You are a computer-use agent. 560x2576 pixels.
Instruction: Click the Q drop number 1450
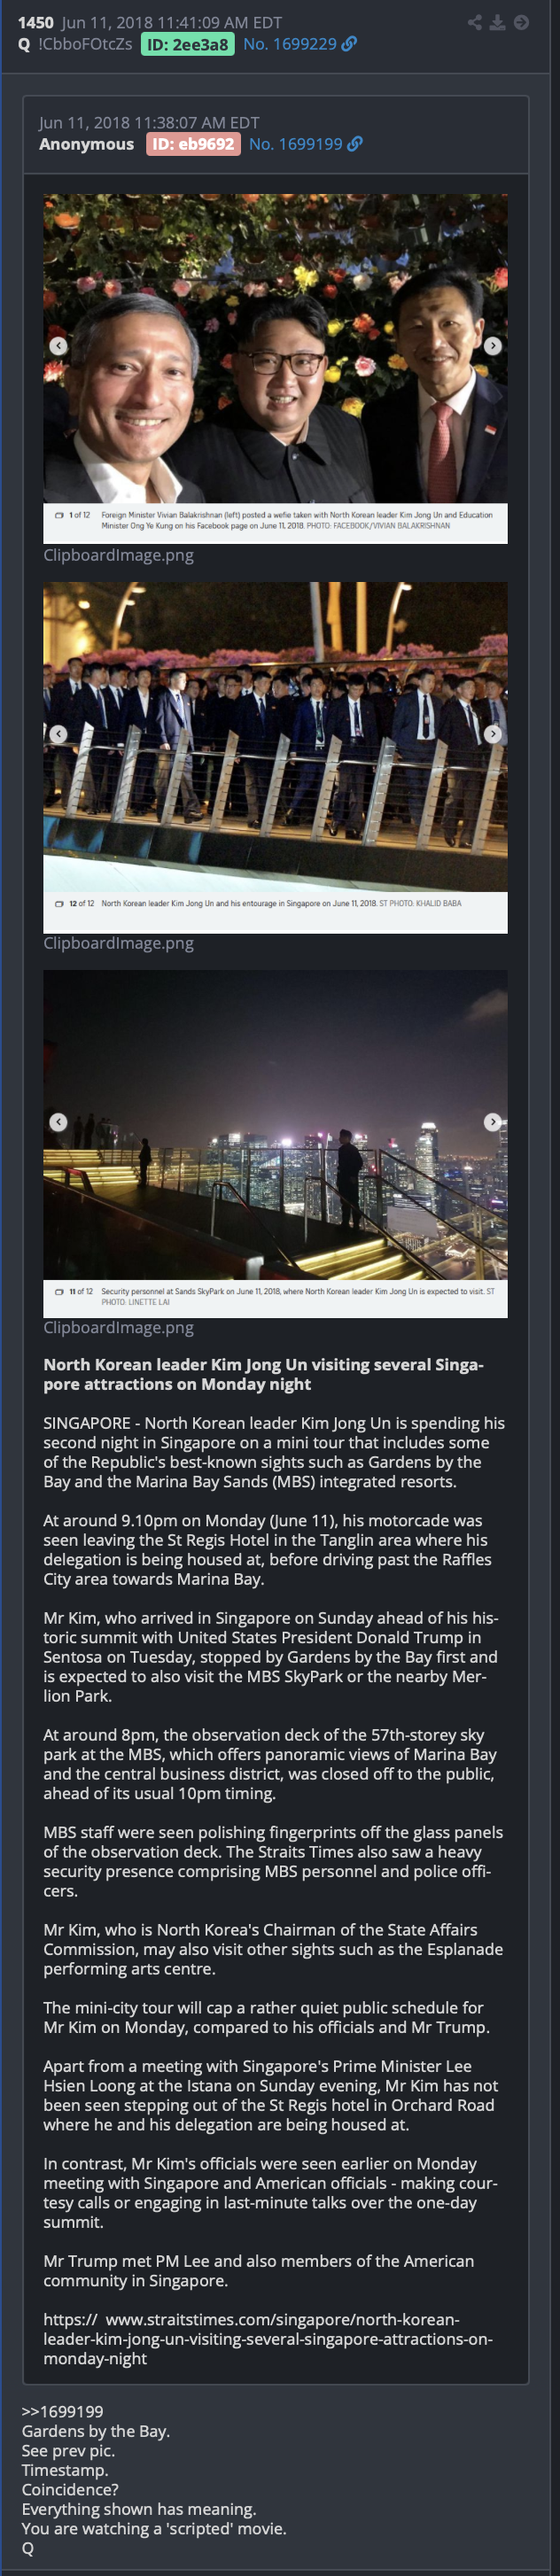pyautogui.click(x=35, y=22)
